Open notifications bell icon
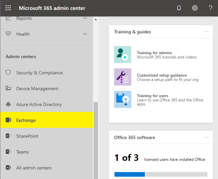 tap(179, 8)
